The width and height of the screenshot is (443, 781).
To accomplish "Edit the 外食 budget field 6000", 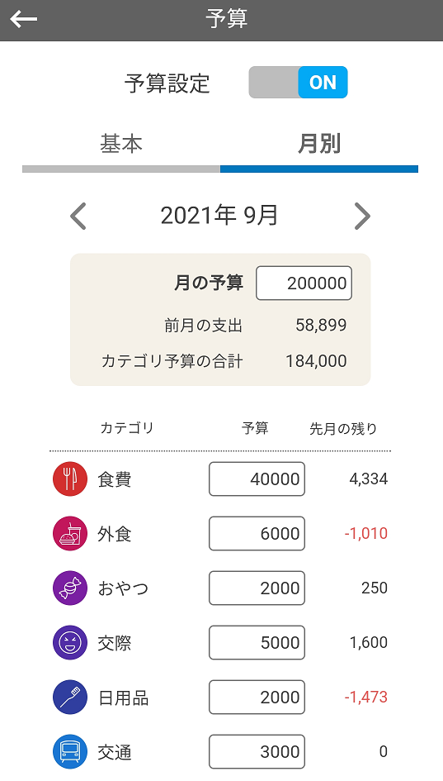I will tap(257, 533).
